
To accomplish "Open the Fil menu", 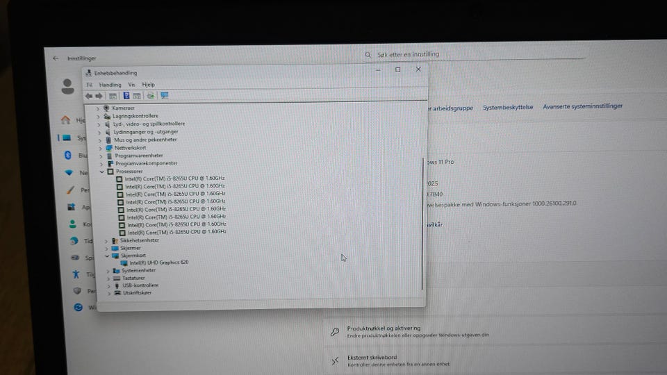I will click(90, 85).
